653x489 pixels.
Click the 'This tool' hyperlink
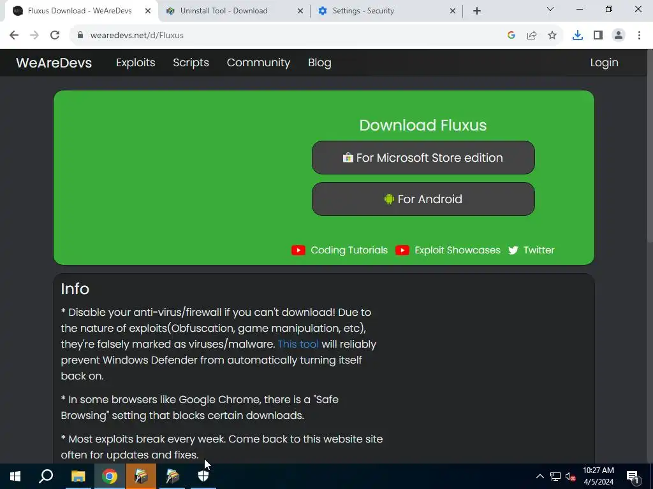[298, 344]
